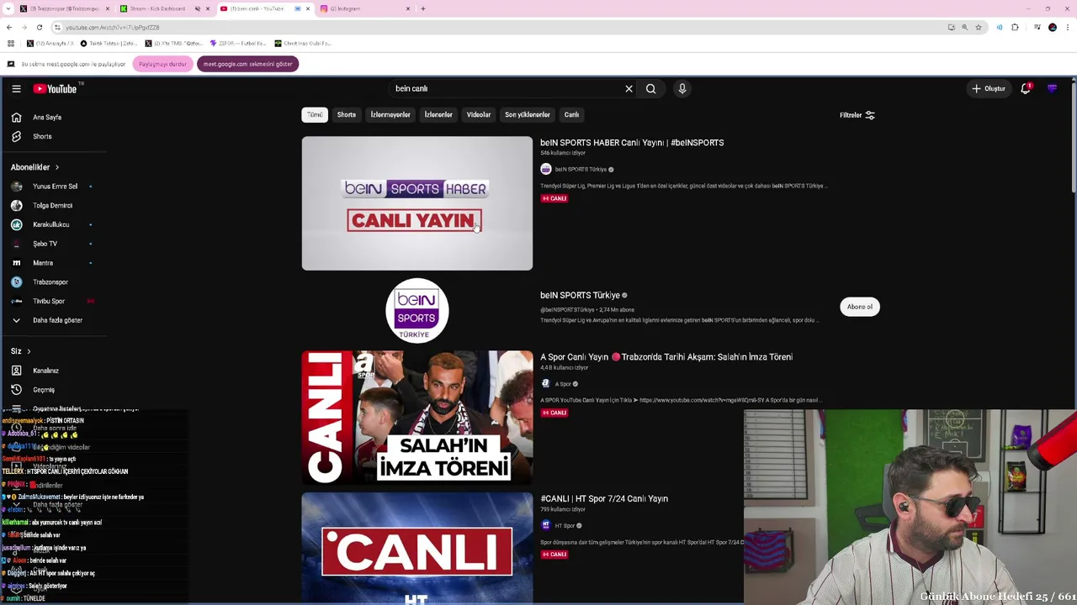Open the bookmarks apps grid icon
1077x605 pixels.
click(x=10, y=43)
